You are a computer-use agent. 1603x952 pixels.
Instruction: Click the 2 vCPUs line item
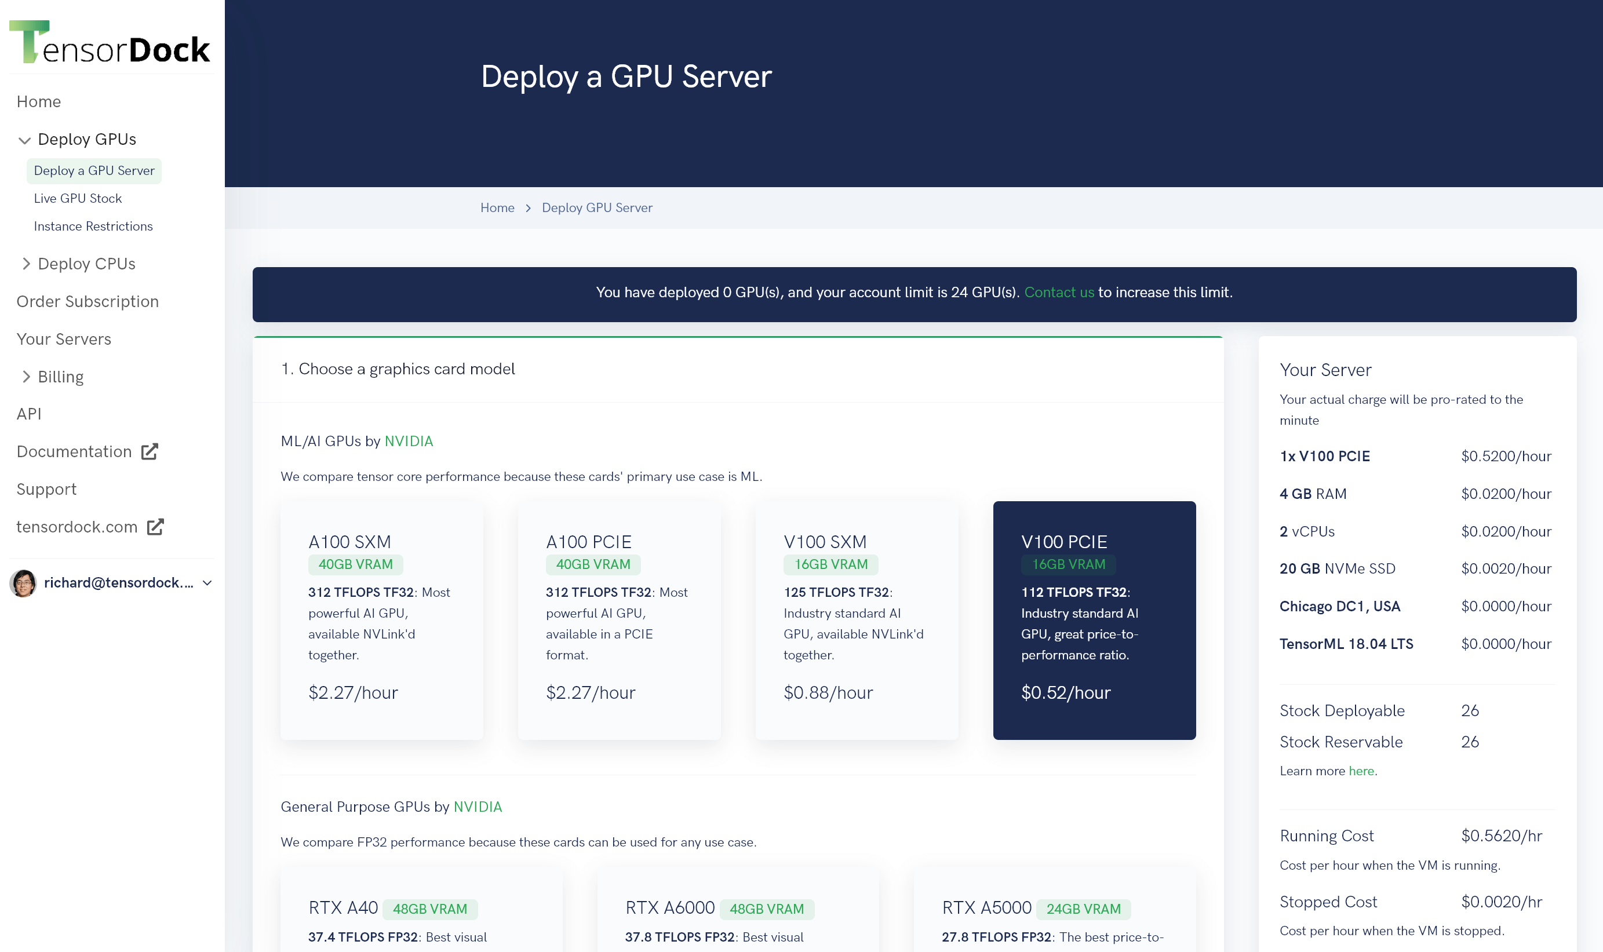(x=1415, y=531)
